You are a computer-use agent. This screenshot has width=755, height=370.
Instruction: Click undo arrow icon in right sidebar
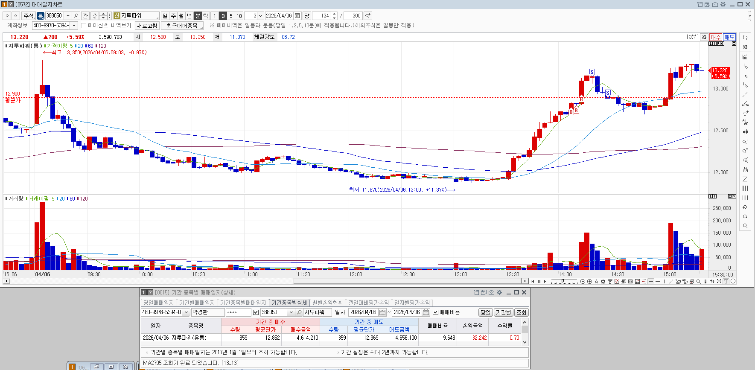pyautogui.click(x=745, y=207)
